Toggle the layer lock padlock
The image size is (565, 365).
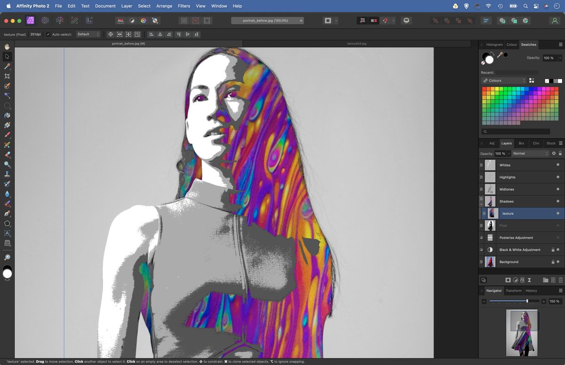click(x=559, y=153)
